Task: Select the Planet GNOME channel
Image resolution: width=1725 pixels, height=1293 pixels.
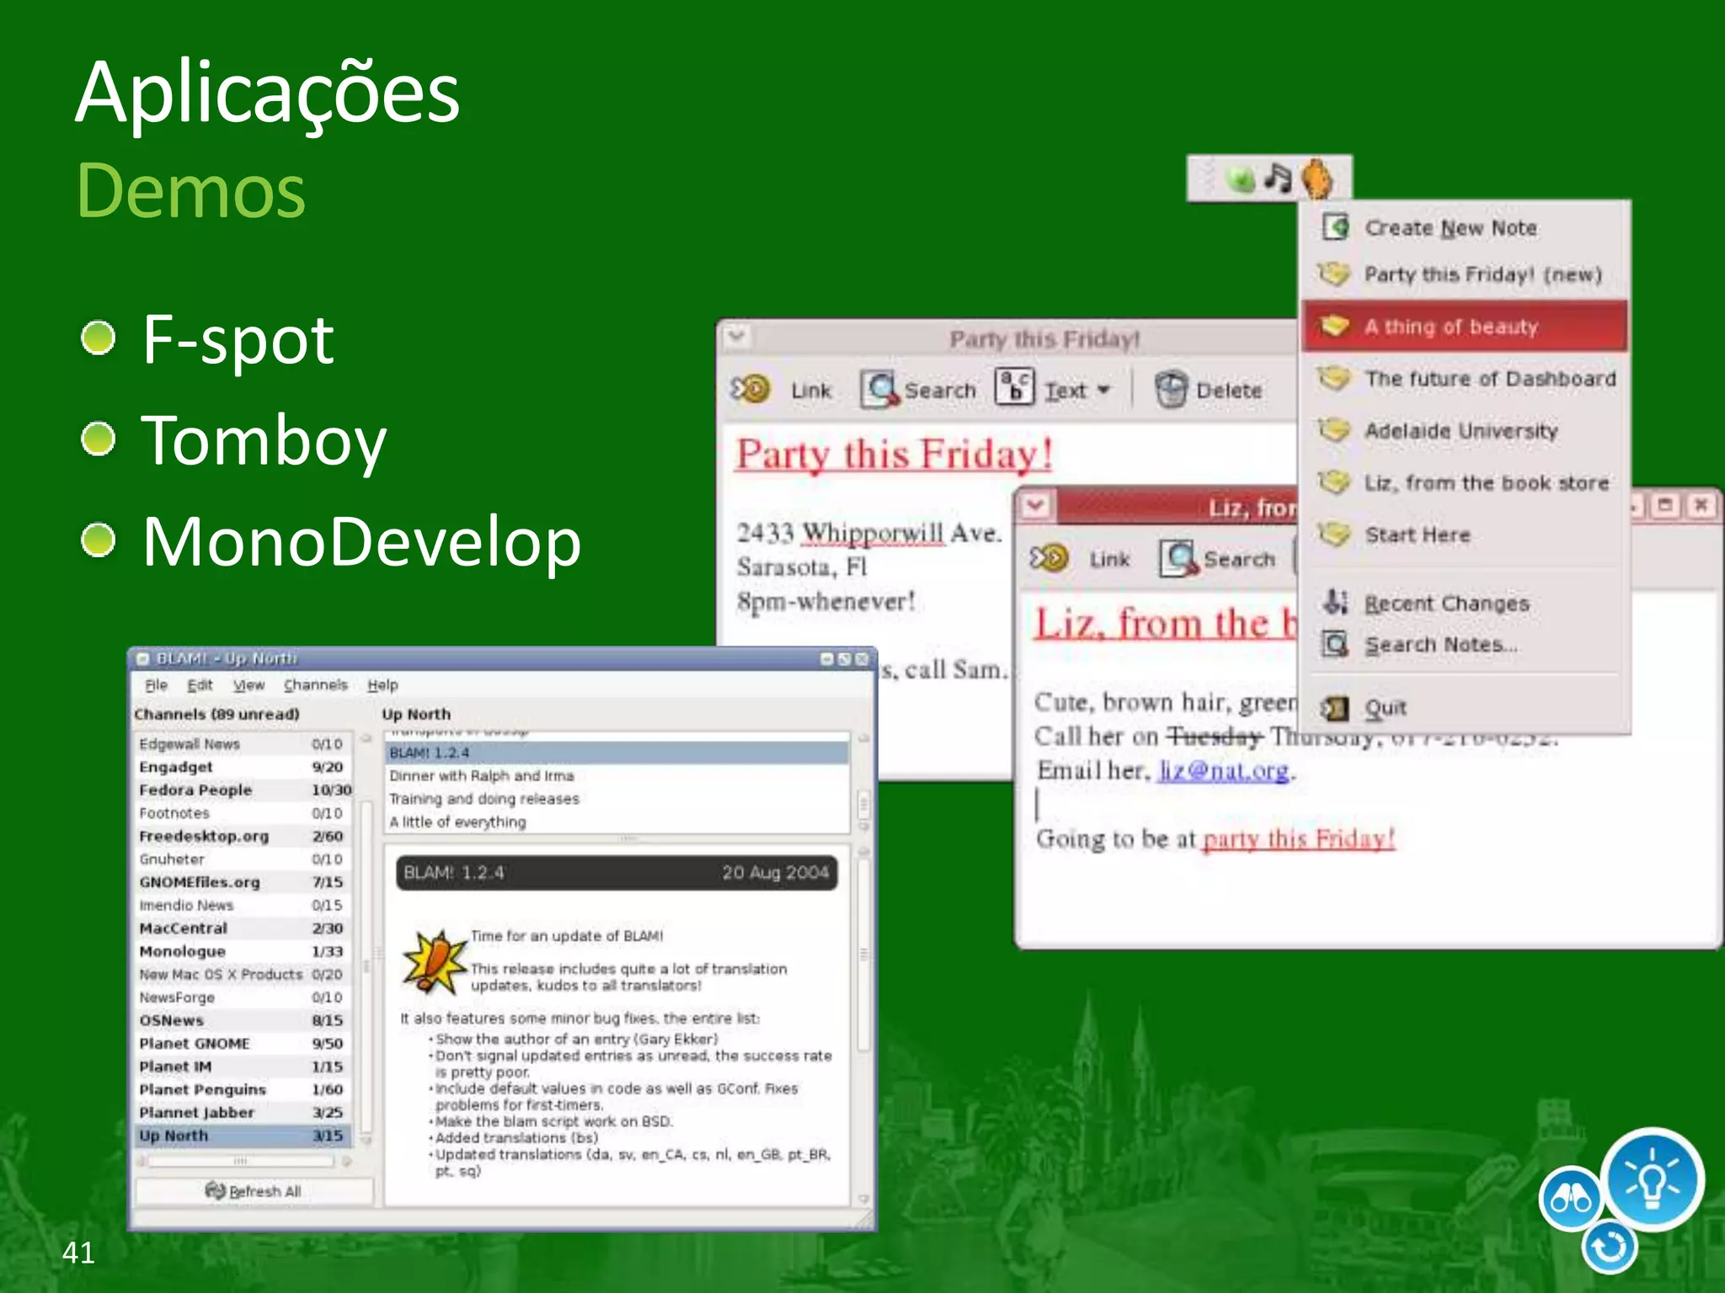Action: click(x=242, y=1043)
